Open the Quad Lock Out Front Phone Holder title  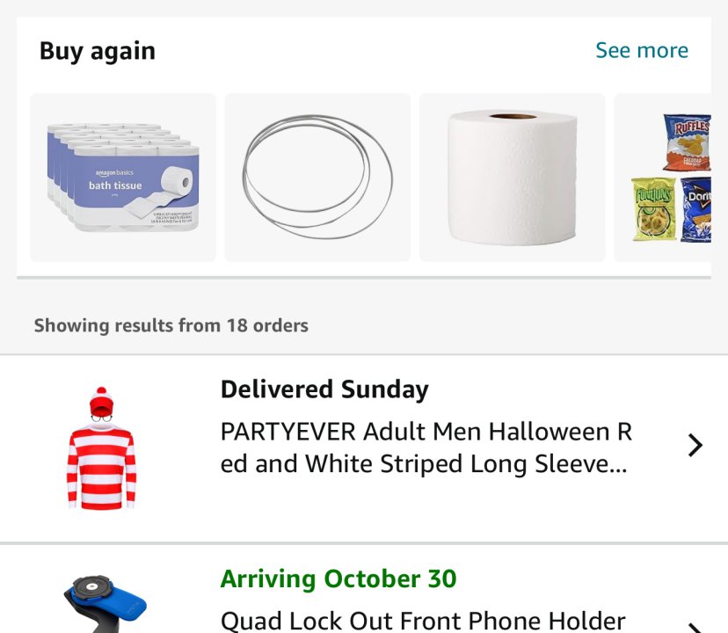click(x=423, y=621)
